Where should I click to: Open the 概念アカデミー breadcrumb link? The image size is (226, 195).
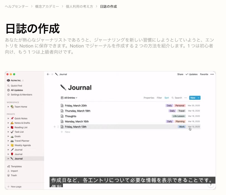pyautogui.click(x=47, y=6)
